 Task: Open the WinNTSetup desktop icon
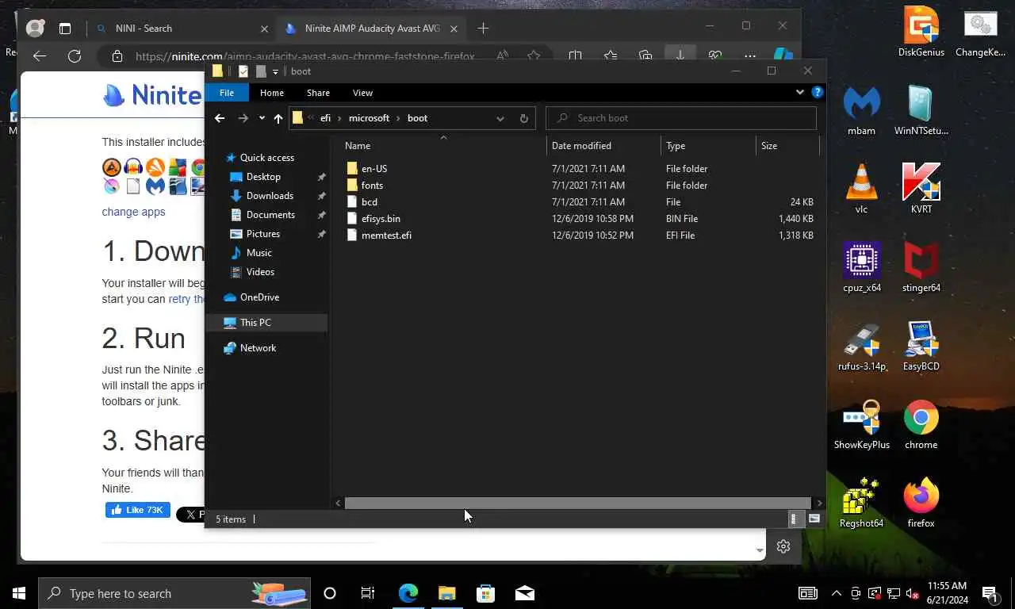pos(921,110)
